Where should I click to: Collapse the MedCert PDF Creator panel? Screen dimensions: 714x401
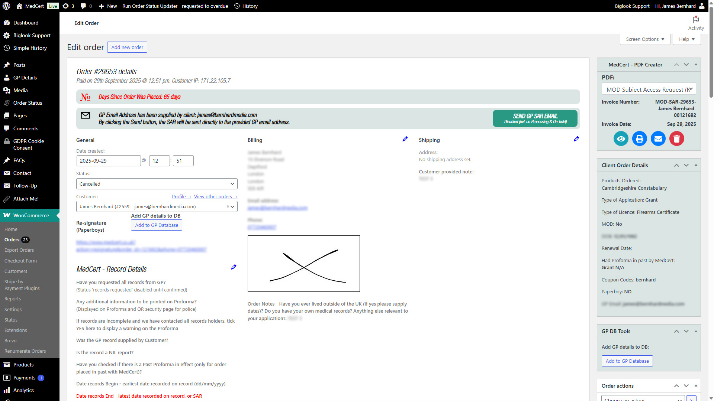click(696, 65)
